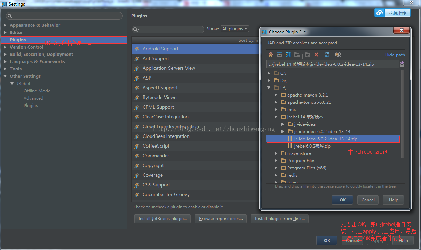Expand Appearance & Behavior settings group
The width and height of the screenshot is (421, 250).
[x=5, y=25]
